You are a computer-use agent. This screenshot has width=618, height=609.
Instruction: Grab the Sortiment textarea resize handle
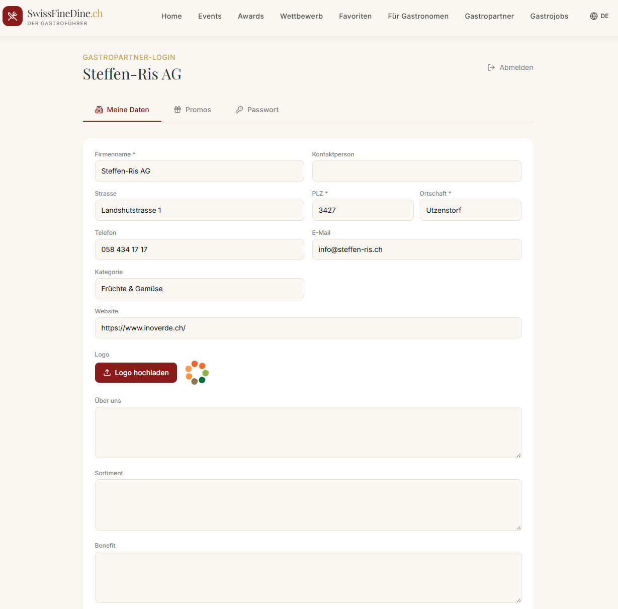[x=518, y=528]
